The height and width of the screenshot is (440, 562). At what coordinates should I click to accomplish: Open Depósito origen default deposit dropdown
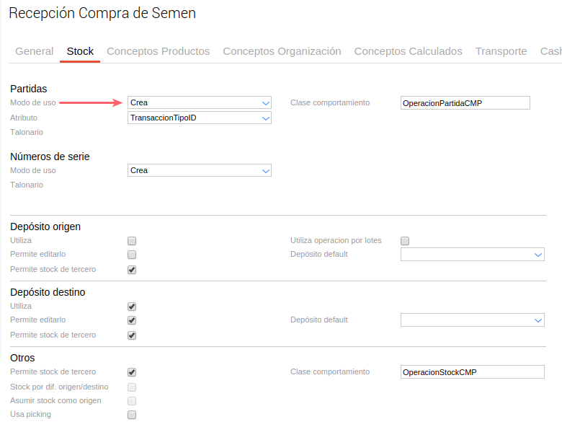point(472,255)
